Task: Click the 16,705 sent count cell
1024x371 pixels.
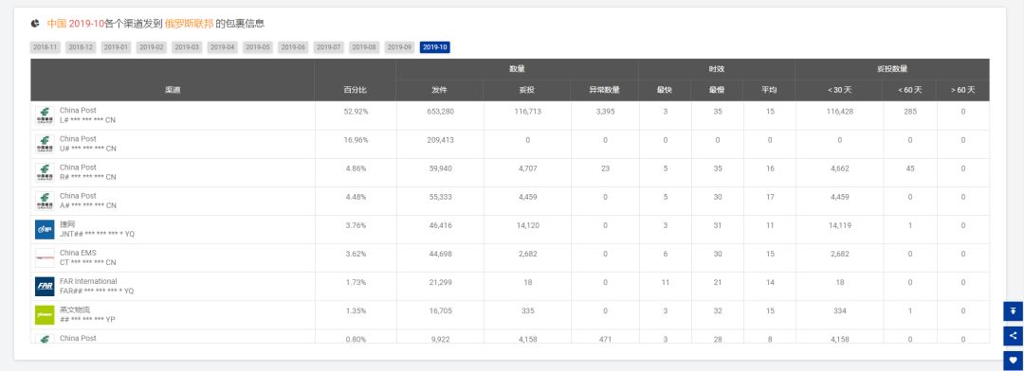Action: (440, 311)
